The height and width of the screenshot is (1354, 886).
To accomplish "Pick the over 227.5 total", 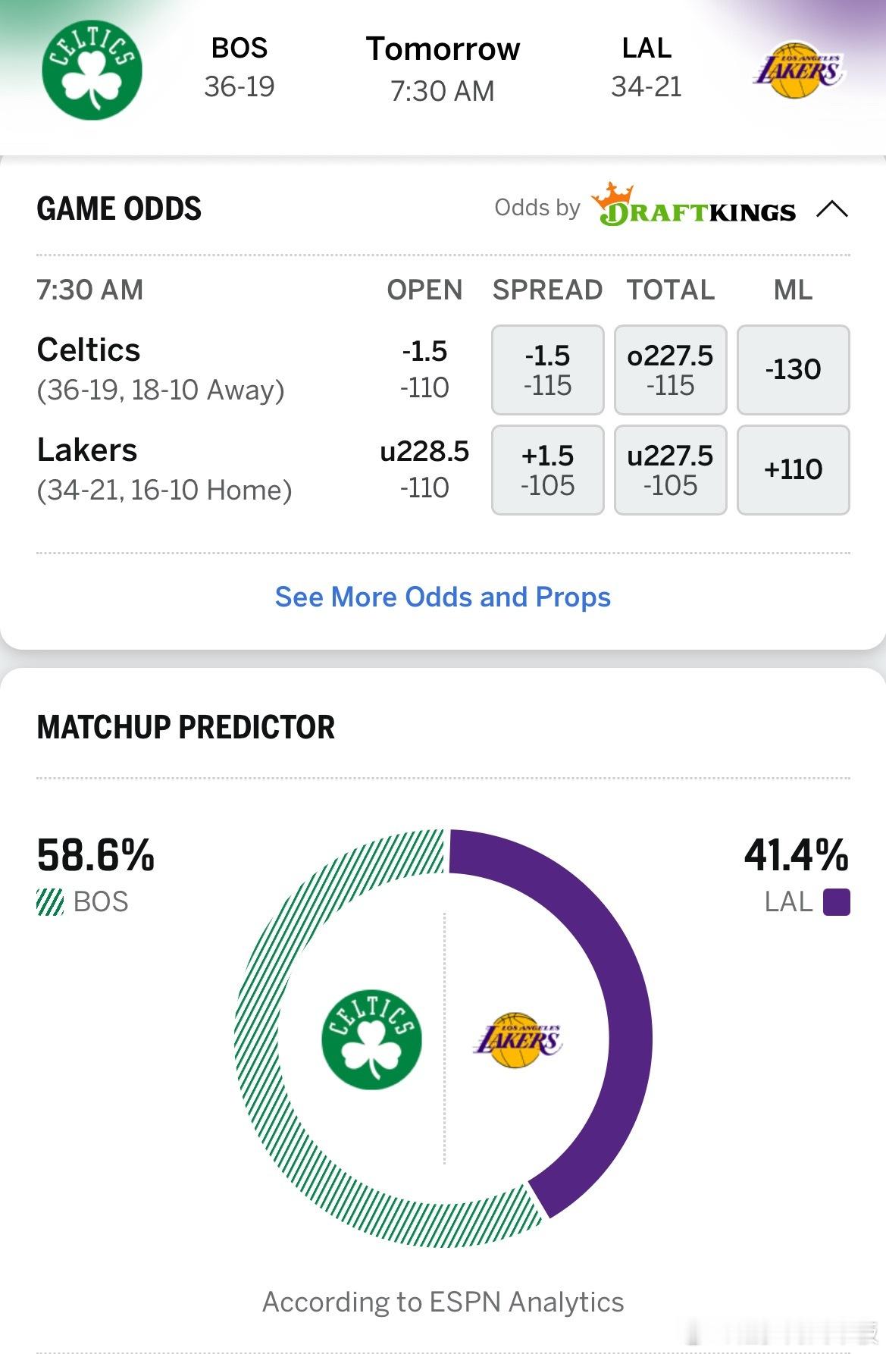I will [x=670, y=370].
